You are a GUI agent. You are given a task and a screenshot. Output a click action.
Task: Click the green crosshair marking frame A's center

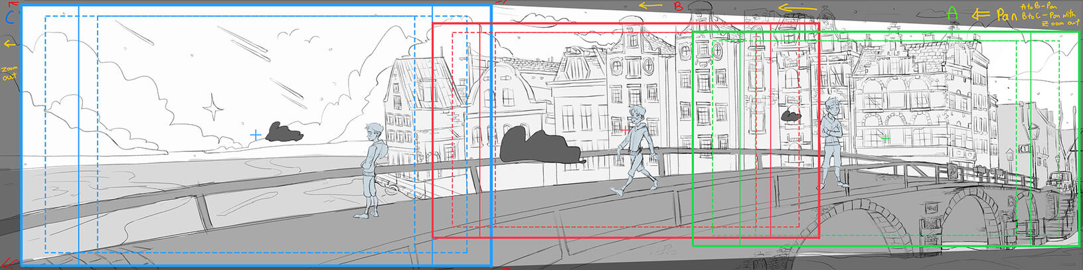click(885, 139)
